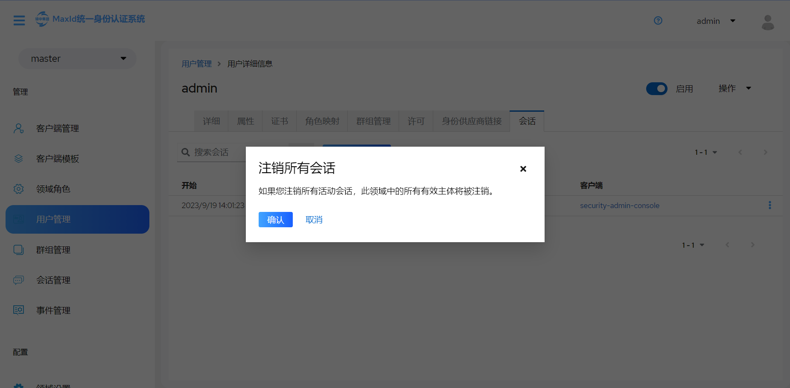Close the 注销所有会话 dialog
Viewport: 790px width, 388px height.
click(523, 169)
